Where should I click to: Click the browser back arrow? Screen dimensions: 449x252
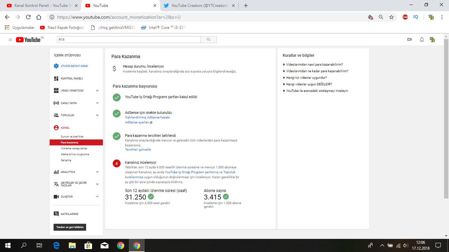tap(8, 17)
